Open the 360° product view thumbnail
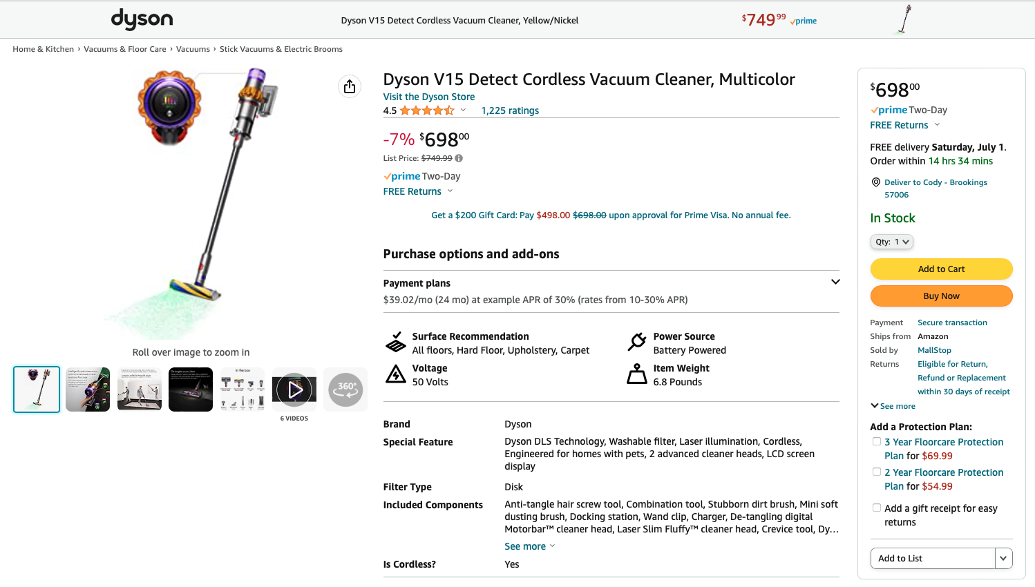 point(345,389)
